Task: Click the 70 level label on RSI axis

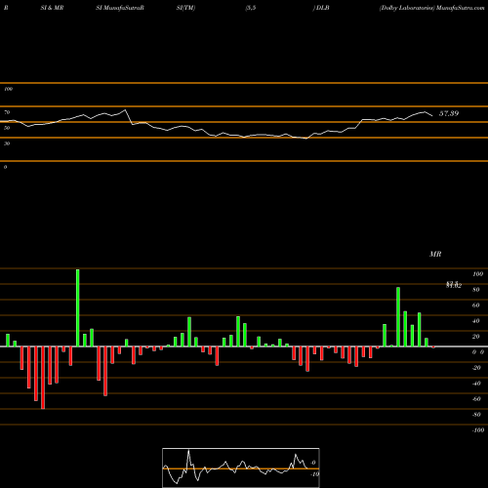Action: (x=7, y=112)
